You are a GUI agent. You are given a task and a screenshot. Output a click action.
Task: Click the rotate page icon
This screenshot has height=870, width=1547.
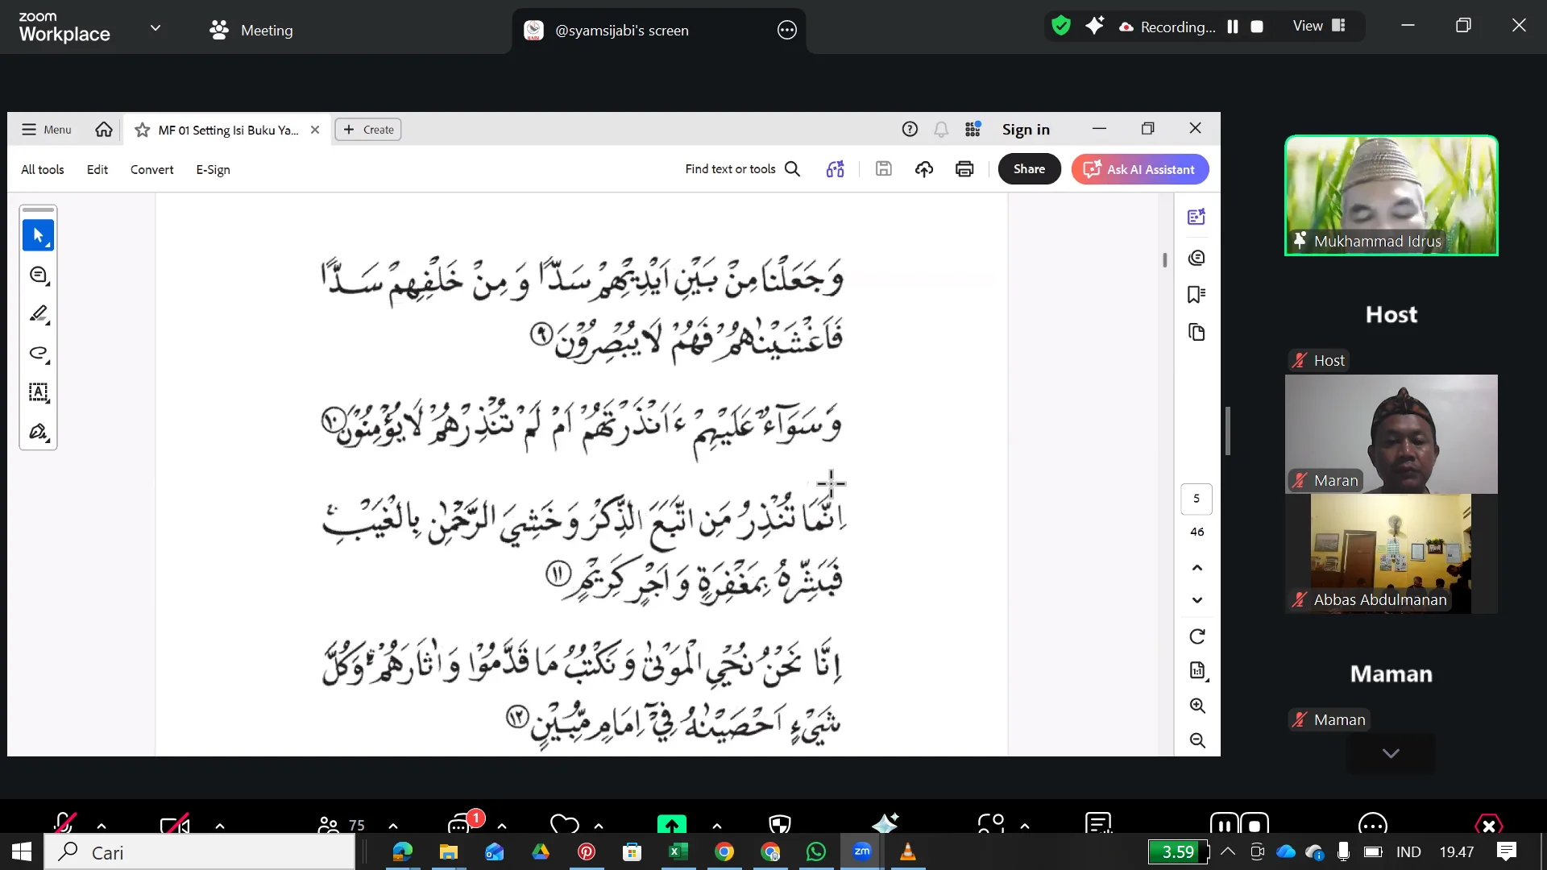pyautogui.click(x=1197, y=636)
